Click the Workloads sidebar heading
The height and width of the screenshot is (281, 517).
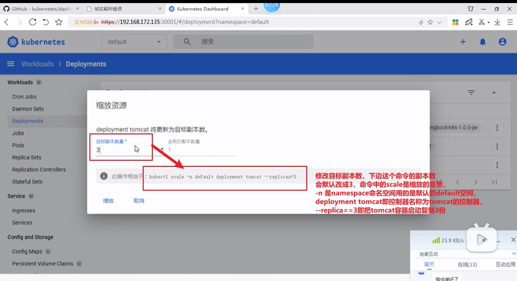(20, 82)
